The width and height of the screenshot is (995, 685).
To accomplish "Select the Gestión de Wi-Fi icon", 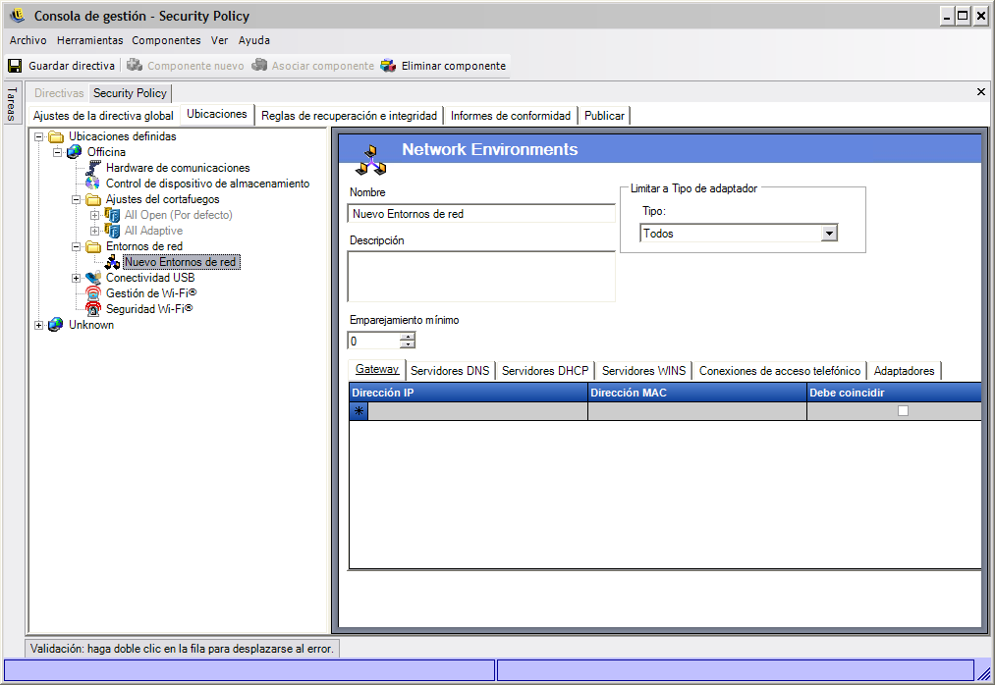I will coord(93,293).
